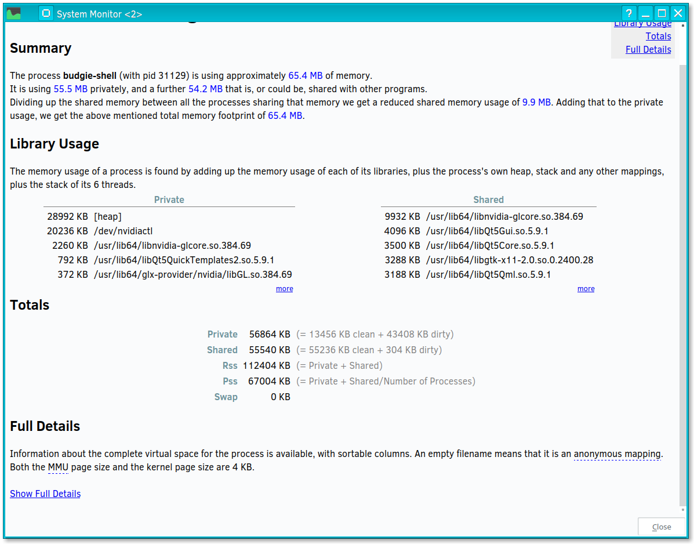This screenshot has height=544, width=694.
Task: Select private libnvidia-glcore 2260 KB row
Action: (169, 246)
